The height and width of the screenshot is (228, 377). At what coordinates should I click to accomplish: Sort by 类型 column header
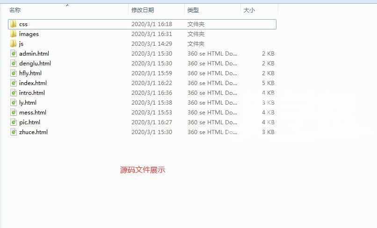point(193,10)
